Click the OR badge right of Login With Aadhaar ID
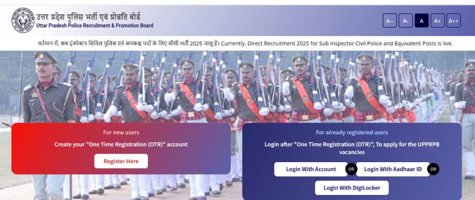This screenshot has width=475, height=200. click(x=433, y=169)
